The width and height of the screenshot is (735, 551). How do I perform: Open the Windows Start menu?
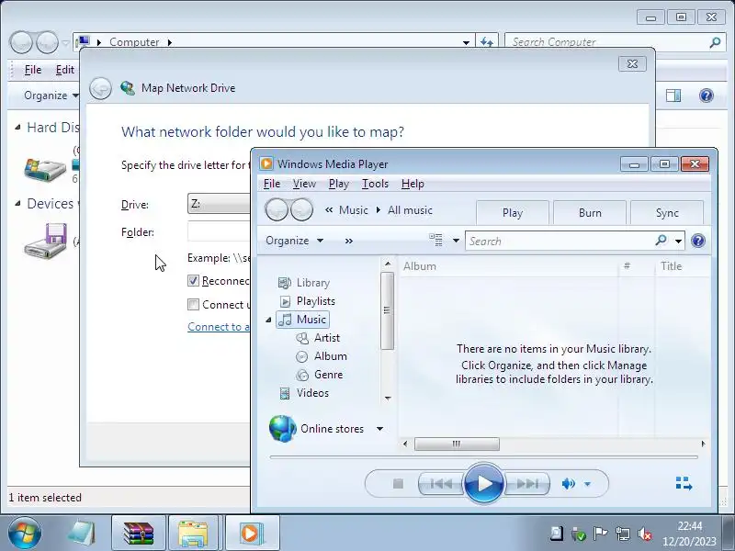click(24, 534)
